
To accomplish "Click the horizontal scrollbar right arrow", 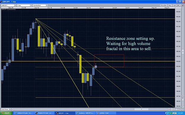I will point(169,109).
